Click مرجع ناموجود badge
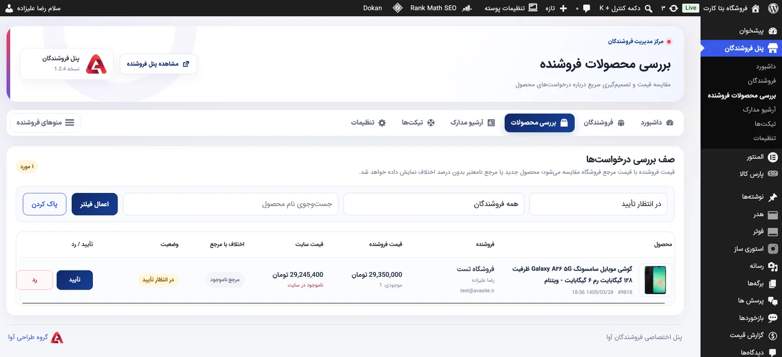Image resolution: width=782 pixels, height=357 pixels. pos(225,280)
